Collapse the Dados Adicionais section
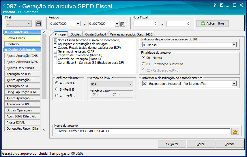This screenshot has width=247, height=157. coord(6,50)
